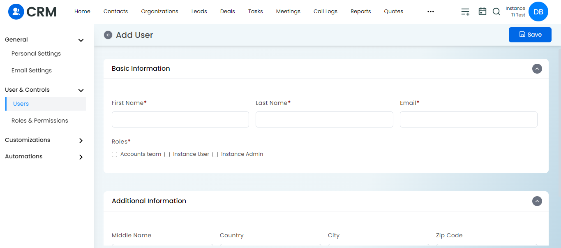
Task: Select Users in the sidebar
Action: coord(45,104)
